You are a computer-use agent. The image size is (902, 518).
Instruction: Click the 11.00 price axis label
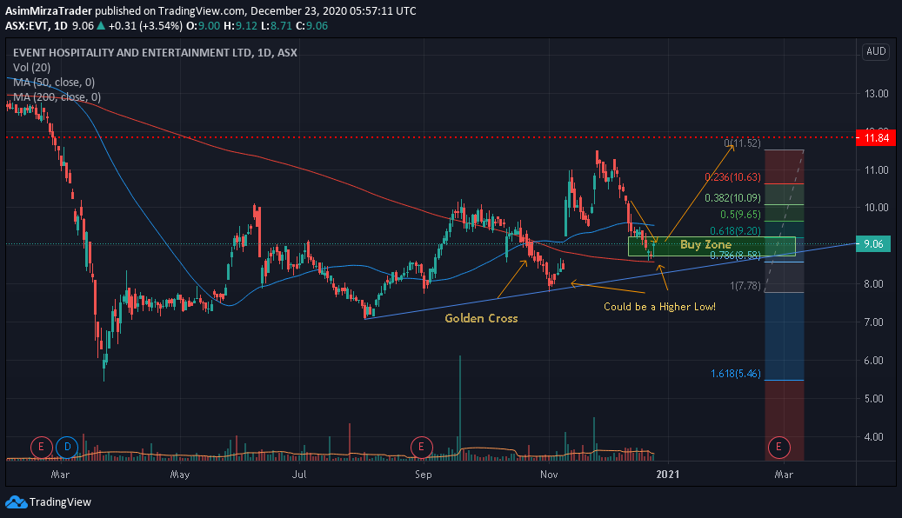pyautogui.click(x=877, y=169)
